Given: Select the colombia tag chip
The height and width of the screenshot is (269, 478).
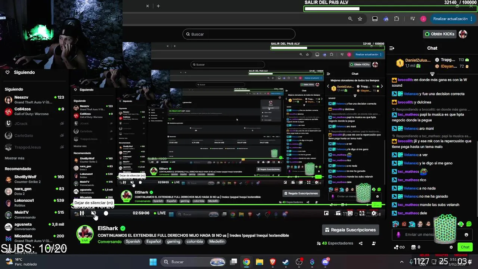Looking at the screenshot, I should pos(195,241).
